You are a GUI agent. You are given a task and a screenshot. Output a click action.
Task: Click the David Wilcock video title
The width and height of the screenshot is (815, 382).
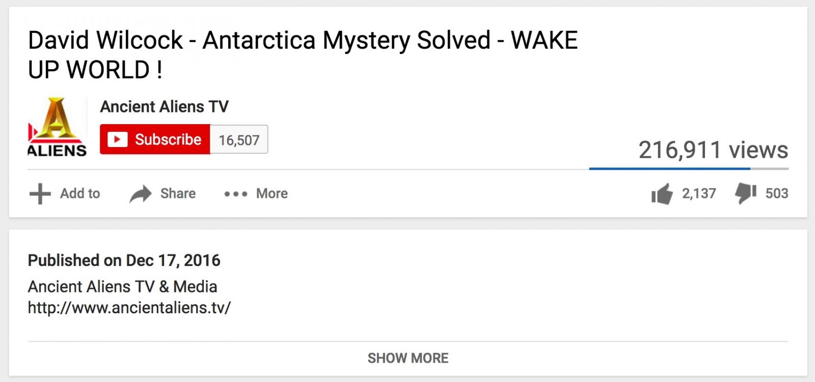[303, 55]
